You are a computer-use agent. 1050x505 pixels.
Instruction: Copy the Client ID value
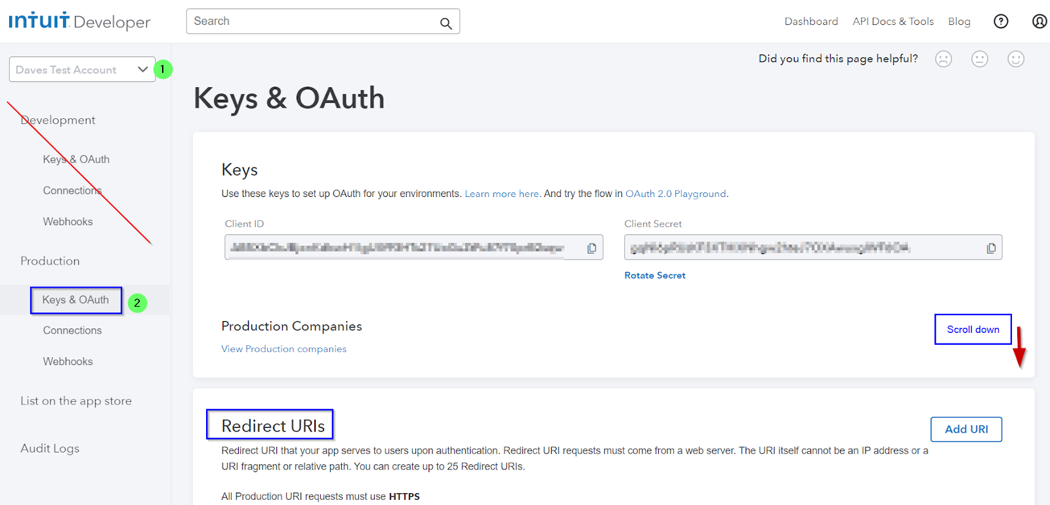pos(592,248)
